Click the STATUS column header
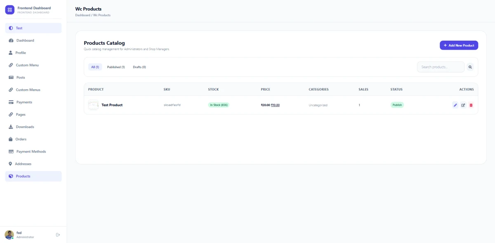The image size is (495, 243). (396, 89)
